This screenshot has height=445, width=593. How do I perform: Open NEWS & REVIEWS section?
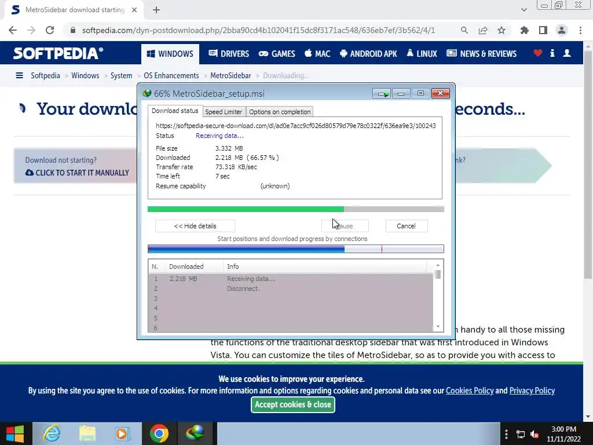[x=481, y=54]
